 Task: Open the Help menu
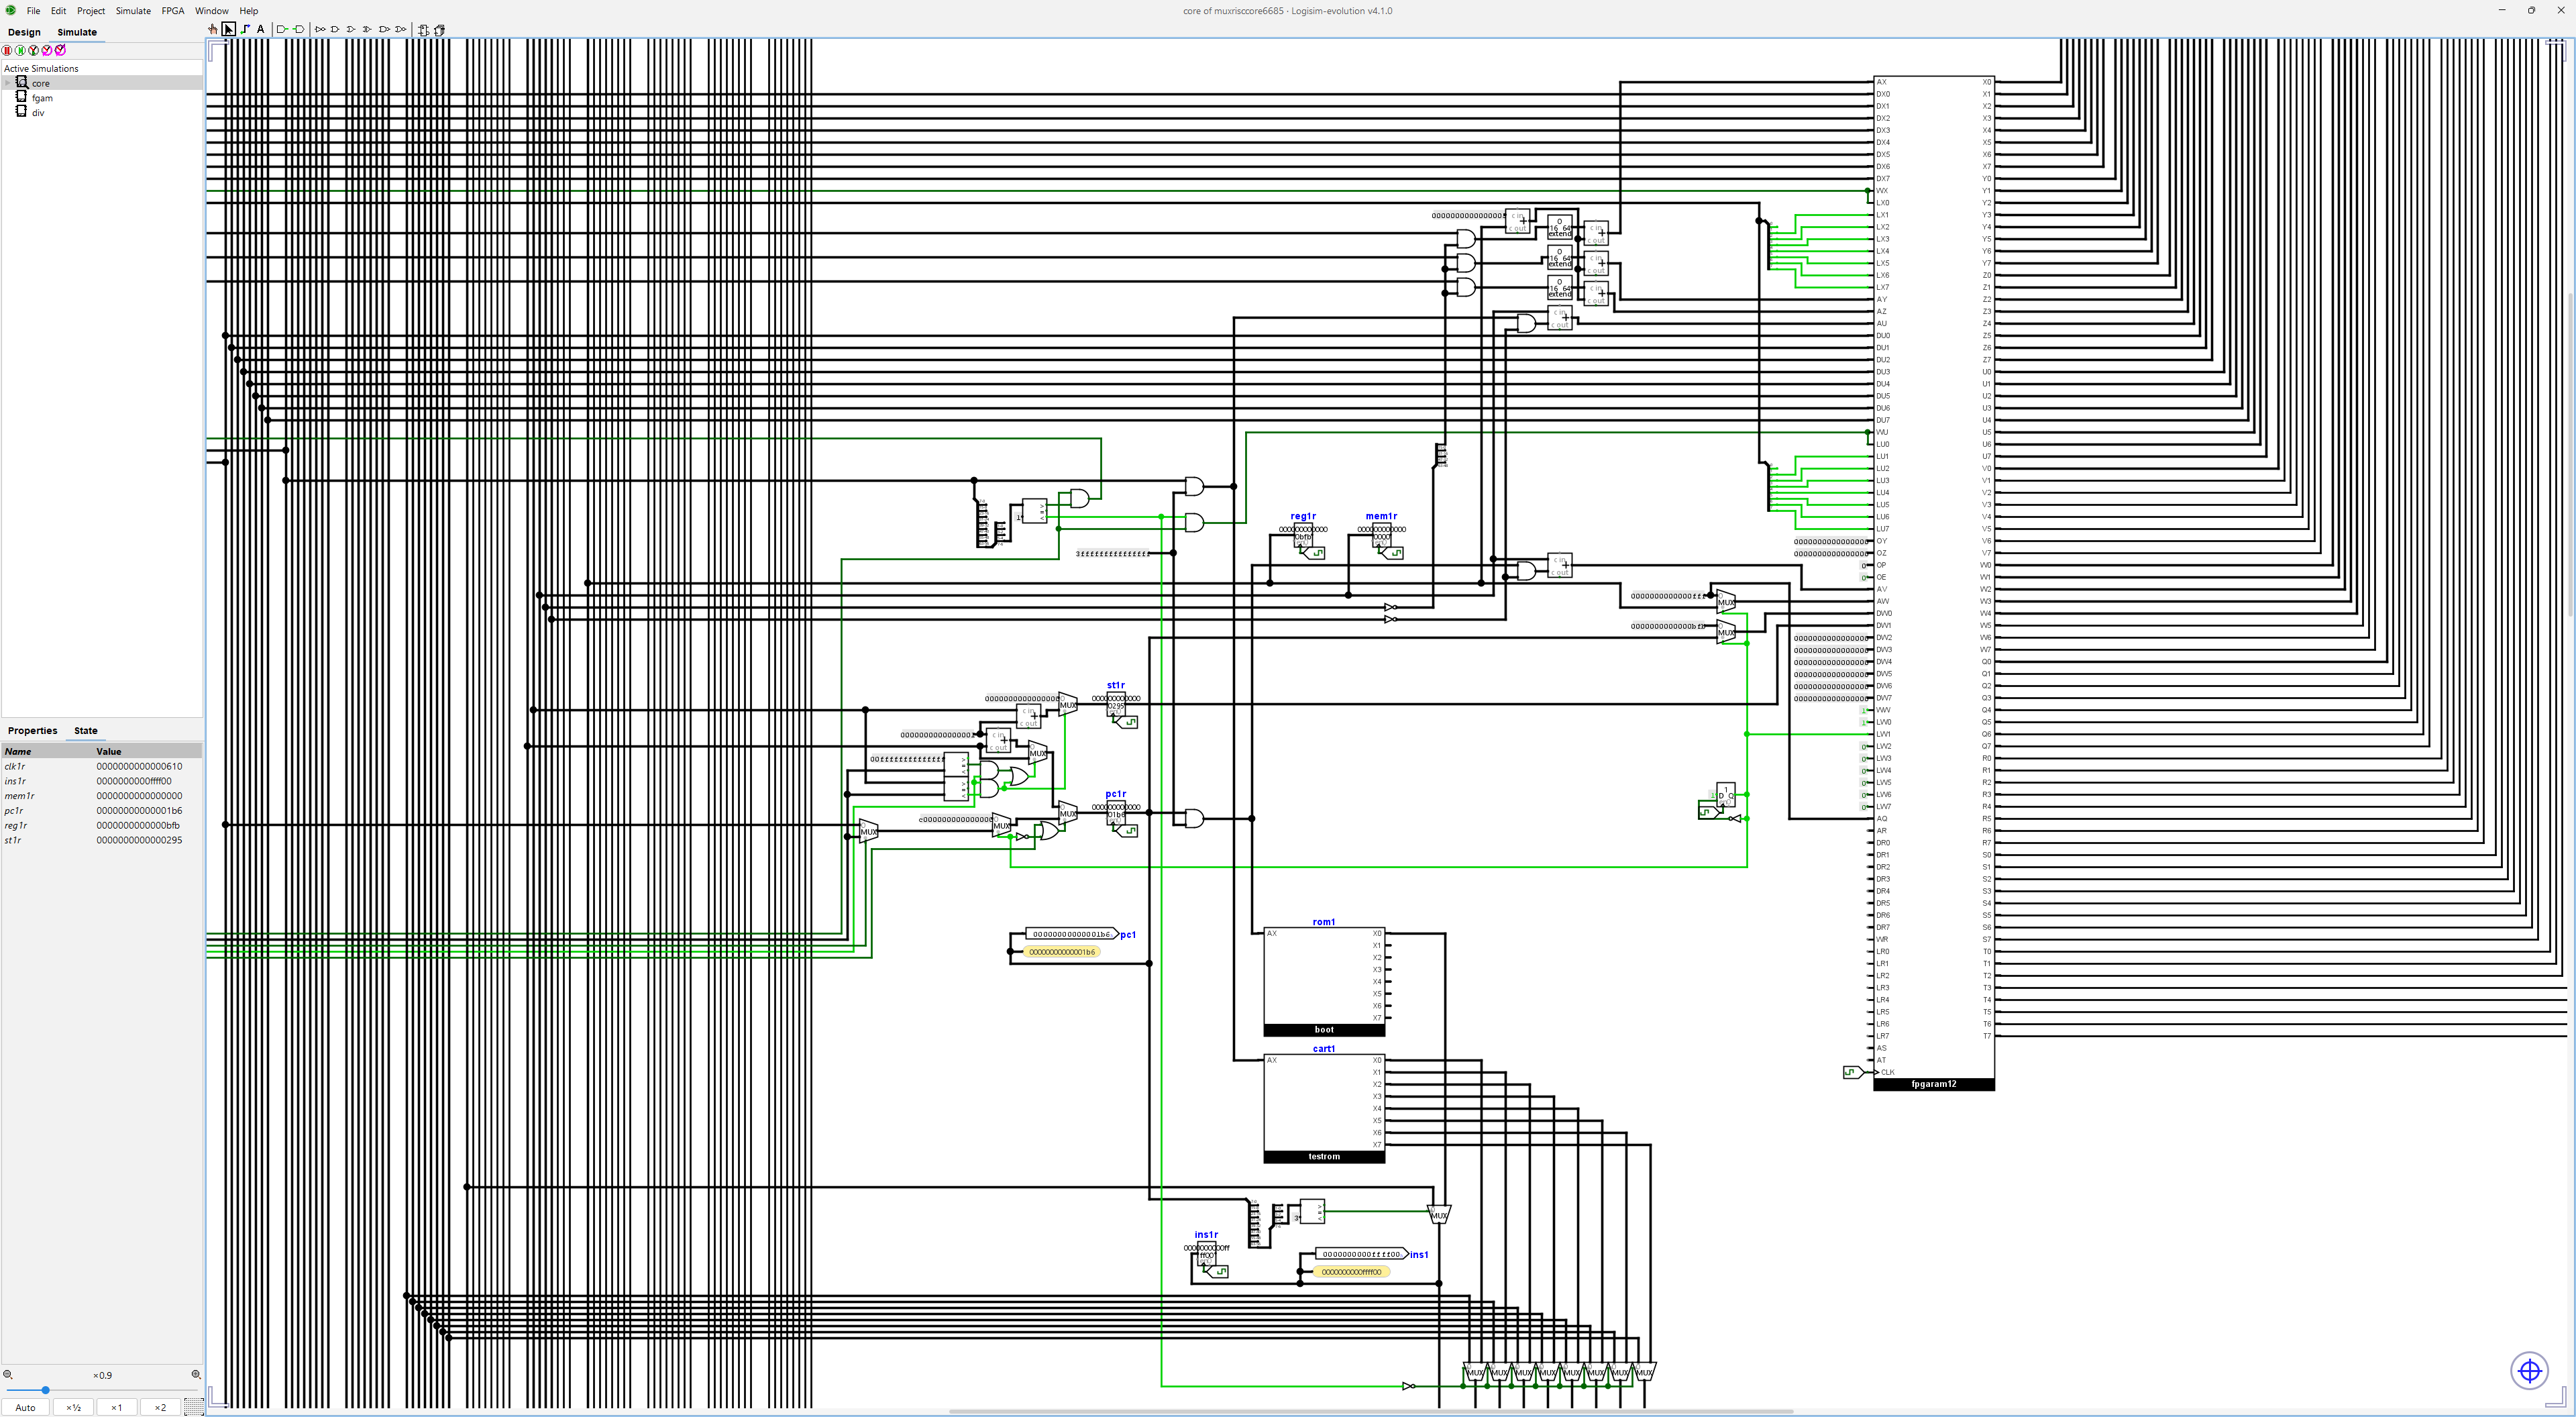click(x=249, y=11)
